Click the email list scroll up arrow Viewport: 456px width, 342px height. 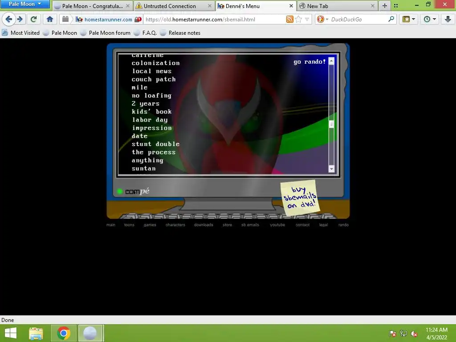point(331,61)
